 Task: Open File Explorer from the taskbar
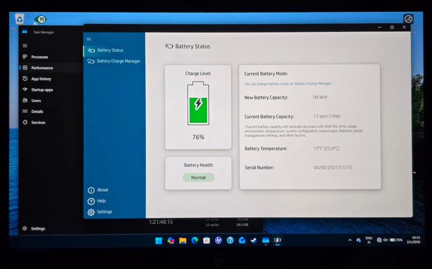pos(183,241)
